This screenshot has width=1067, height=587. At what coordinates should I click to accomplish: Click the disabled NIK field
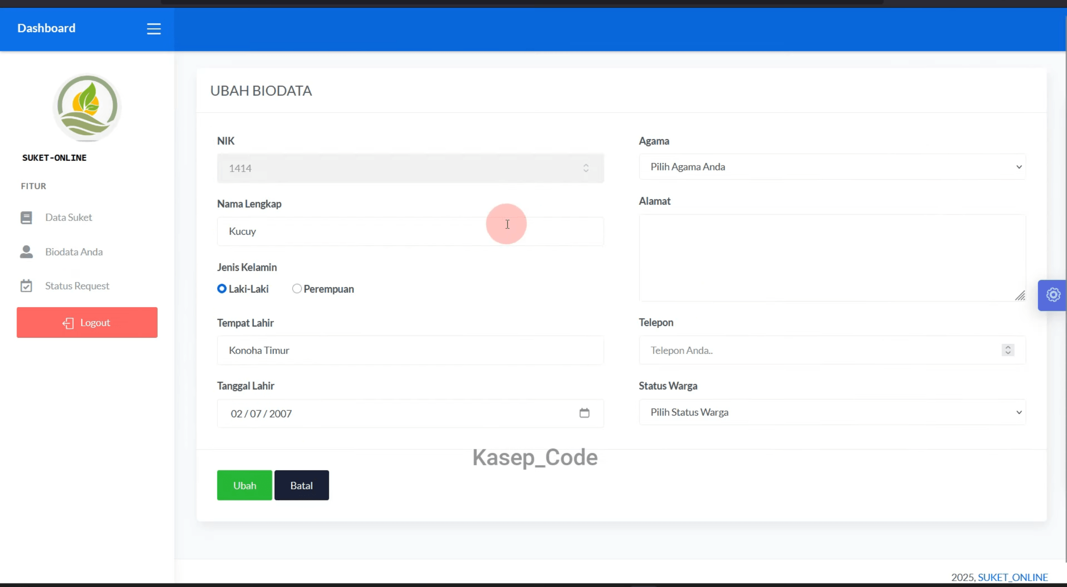pyautogui.click(x=410, y=168)
